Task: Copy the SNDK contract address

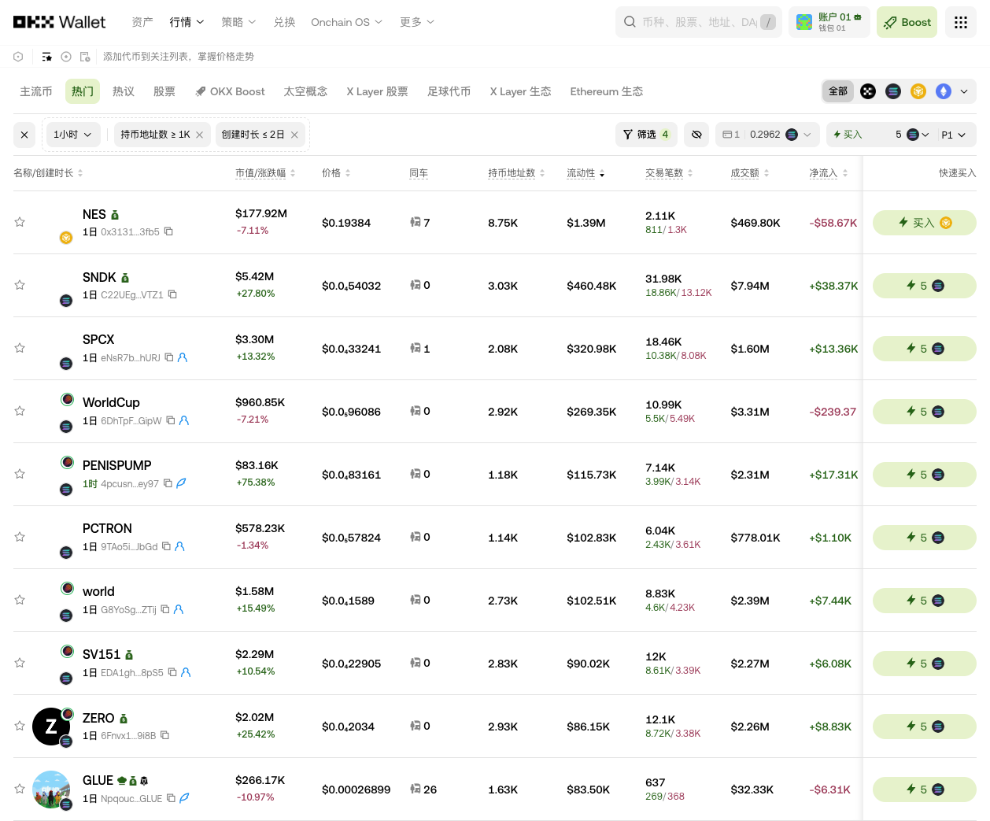Action: click(172, 294)
